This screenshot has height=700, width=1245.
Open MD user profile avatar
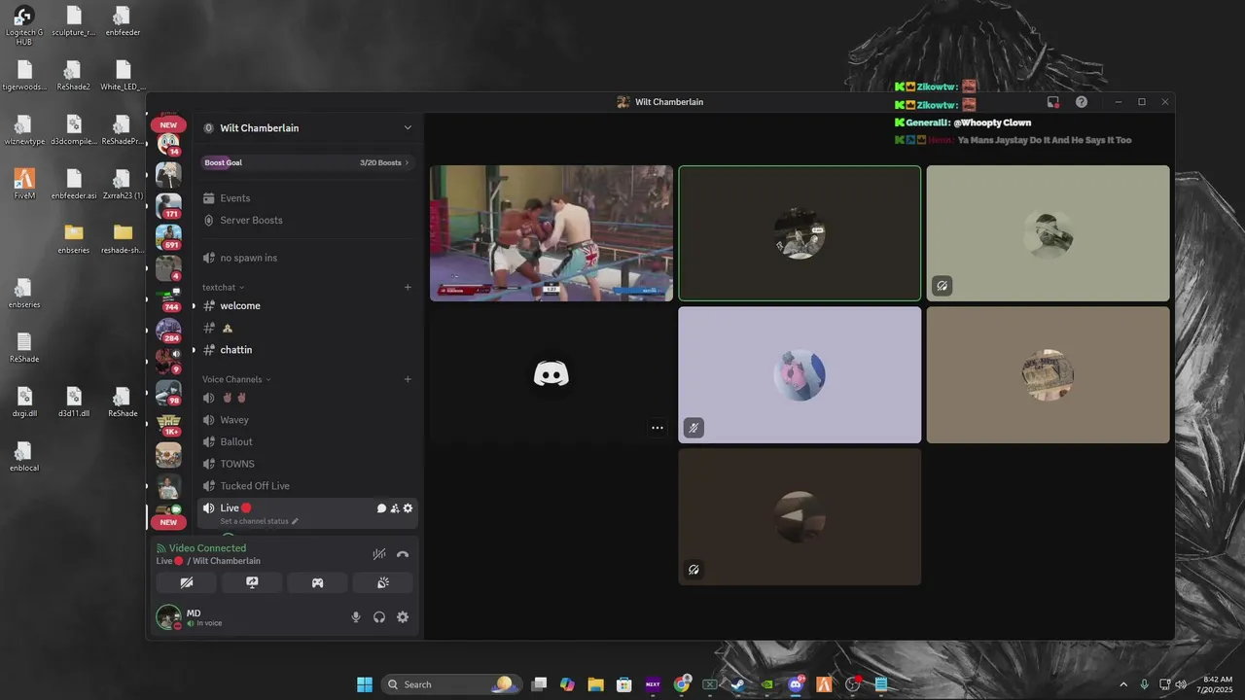click(168, 617)
